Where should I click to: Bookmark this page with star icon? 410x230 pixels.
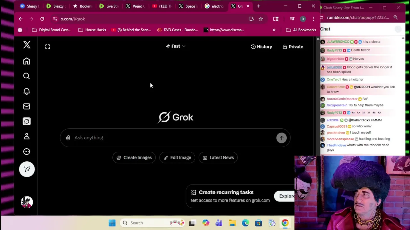(x=261, y=19)
